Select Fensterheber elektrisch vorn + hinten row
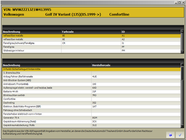 point(91,114)
